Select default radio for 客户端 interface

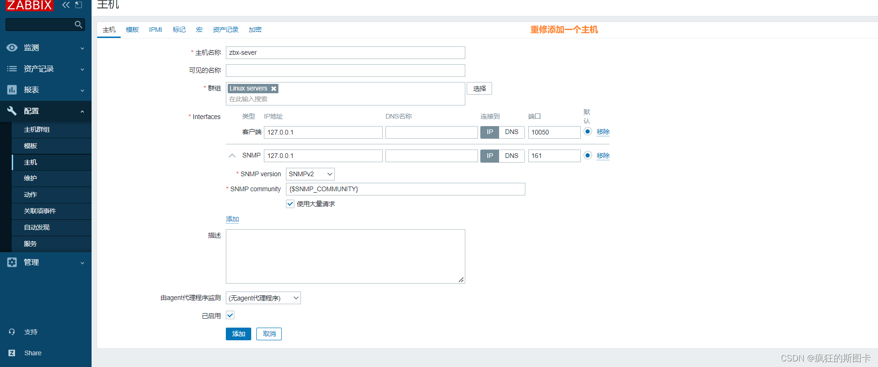pyautogui.click(x=588, y=132)
